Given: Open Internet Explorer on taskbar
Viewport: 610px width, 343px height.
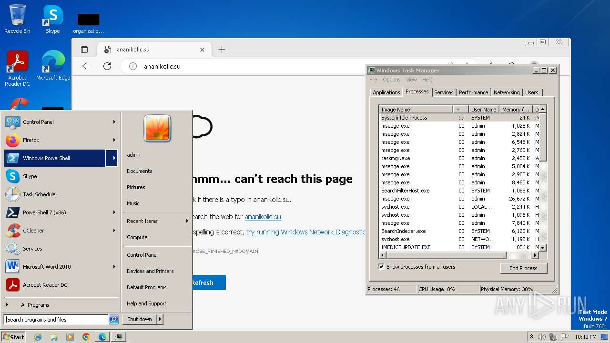Looking at the screenshot, I should 38,337.
